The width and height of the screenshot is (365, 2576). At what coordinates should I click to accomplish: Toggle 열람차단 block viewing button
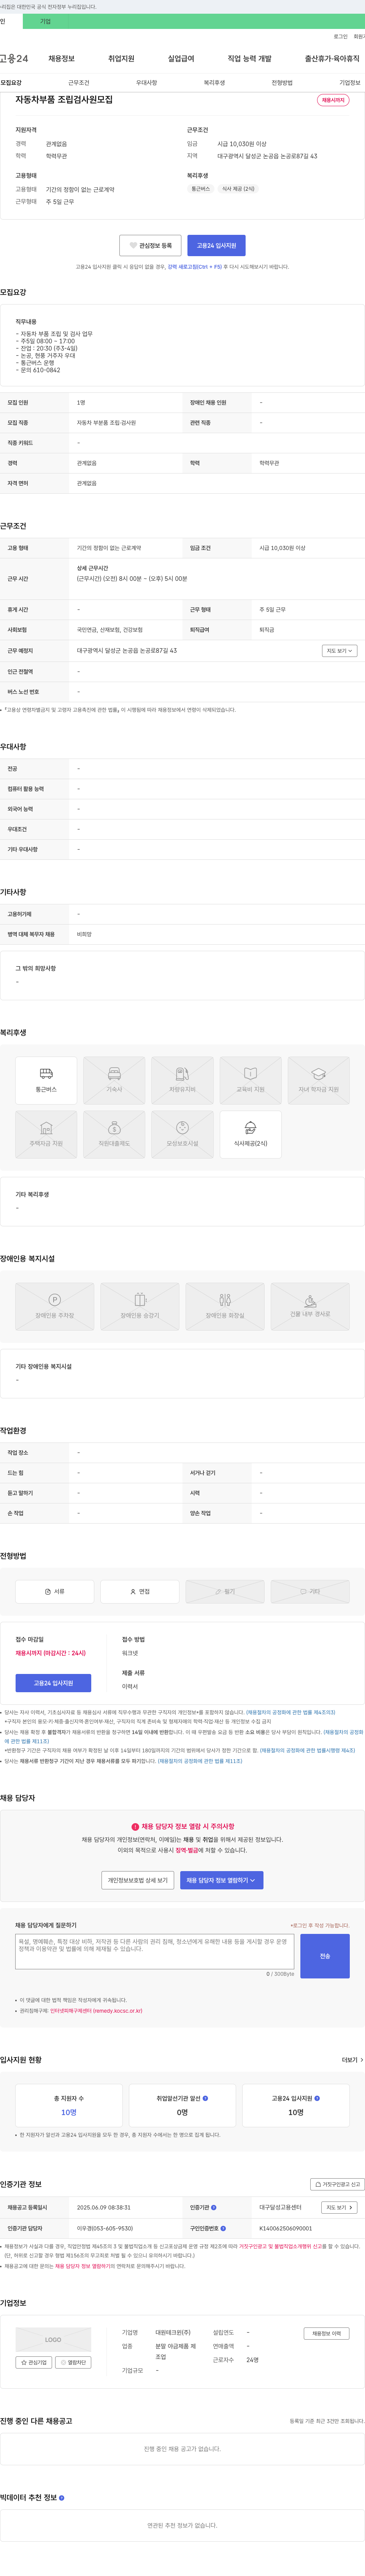coord(73,2362)
